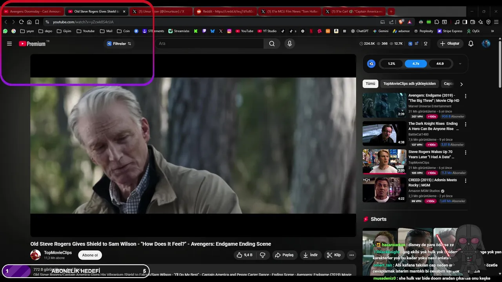Click the vidIQ trophy icon in header
Image resolution: width=502 pixels, height=282 pixels.
[x=426, y=43]
